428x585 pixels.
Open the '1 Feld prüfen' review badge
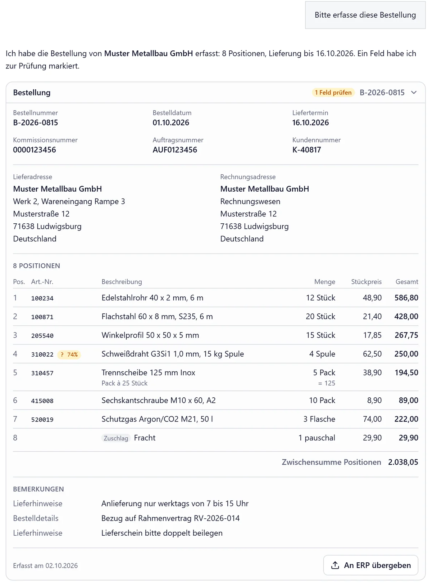point(333,93)
